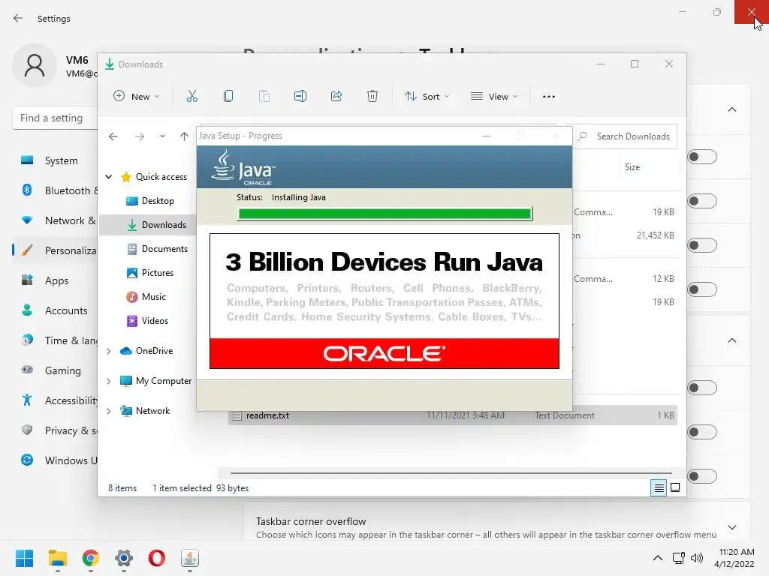Launch Chrome from the taskbar

91,558
